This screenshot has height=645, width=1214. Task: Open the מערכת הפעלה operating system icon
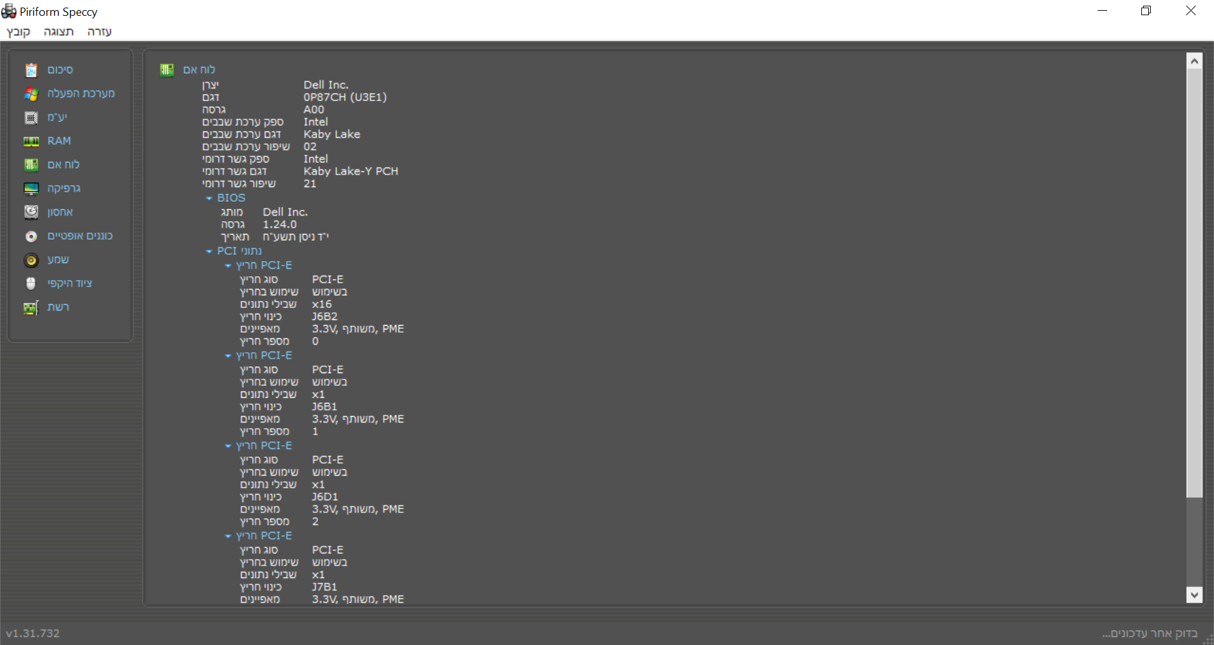click(x=31, y=94)
